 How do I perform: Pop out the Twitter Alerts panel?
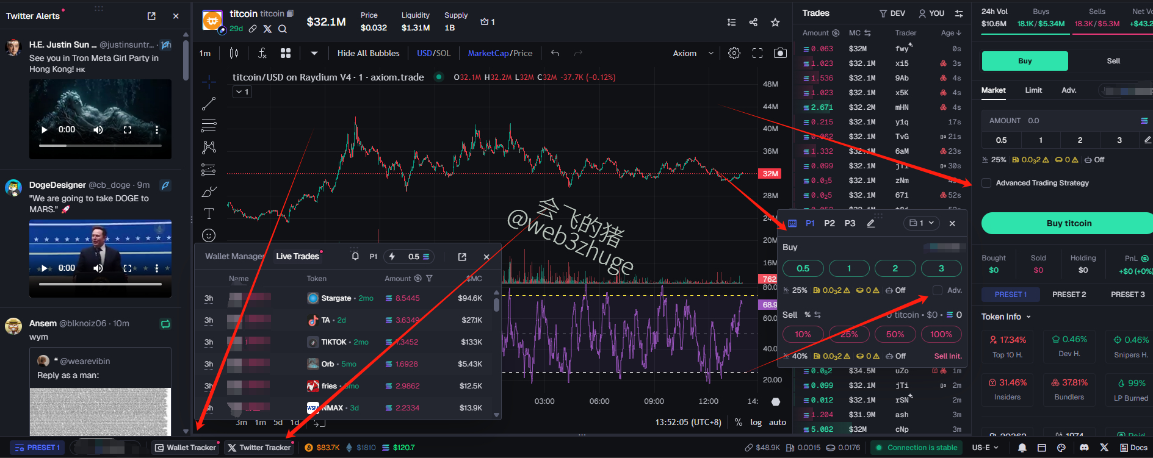click(151, 16)
